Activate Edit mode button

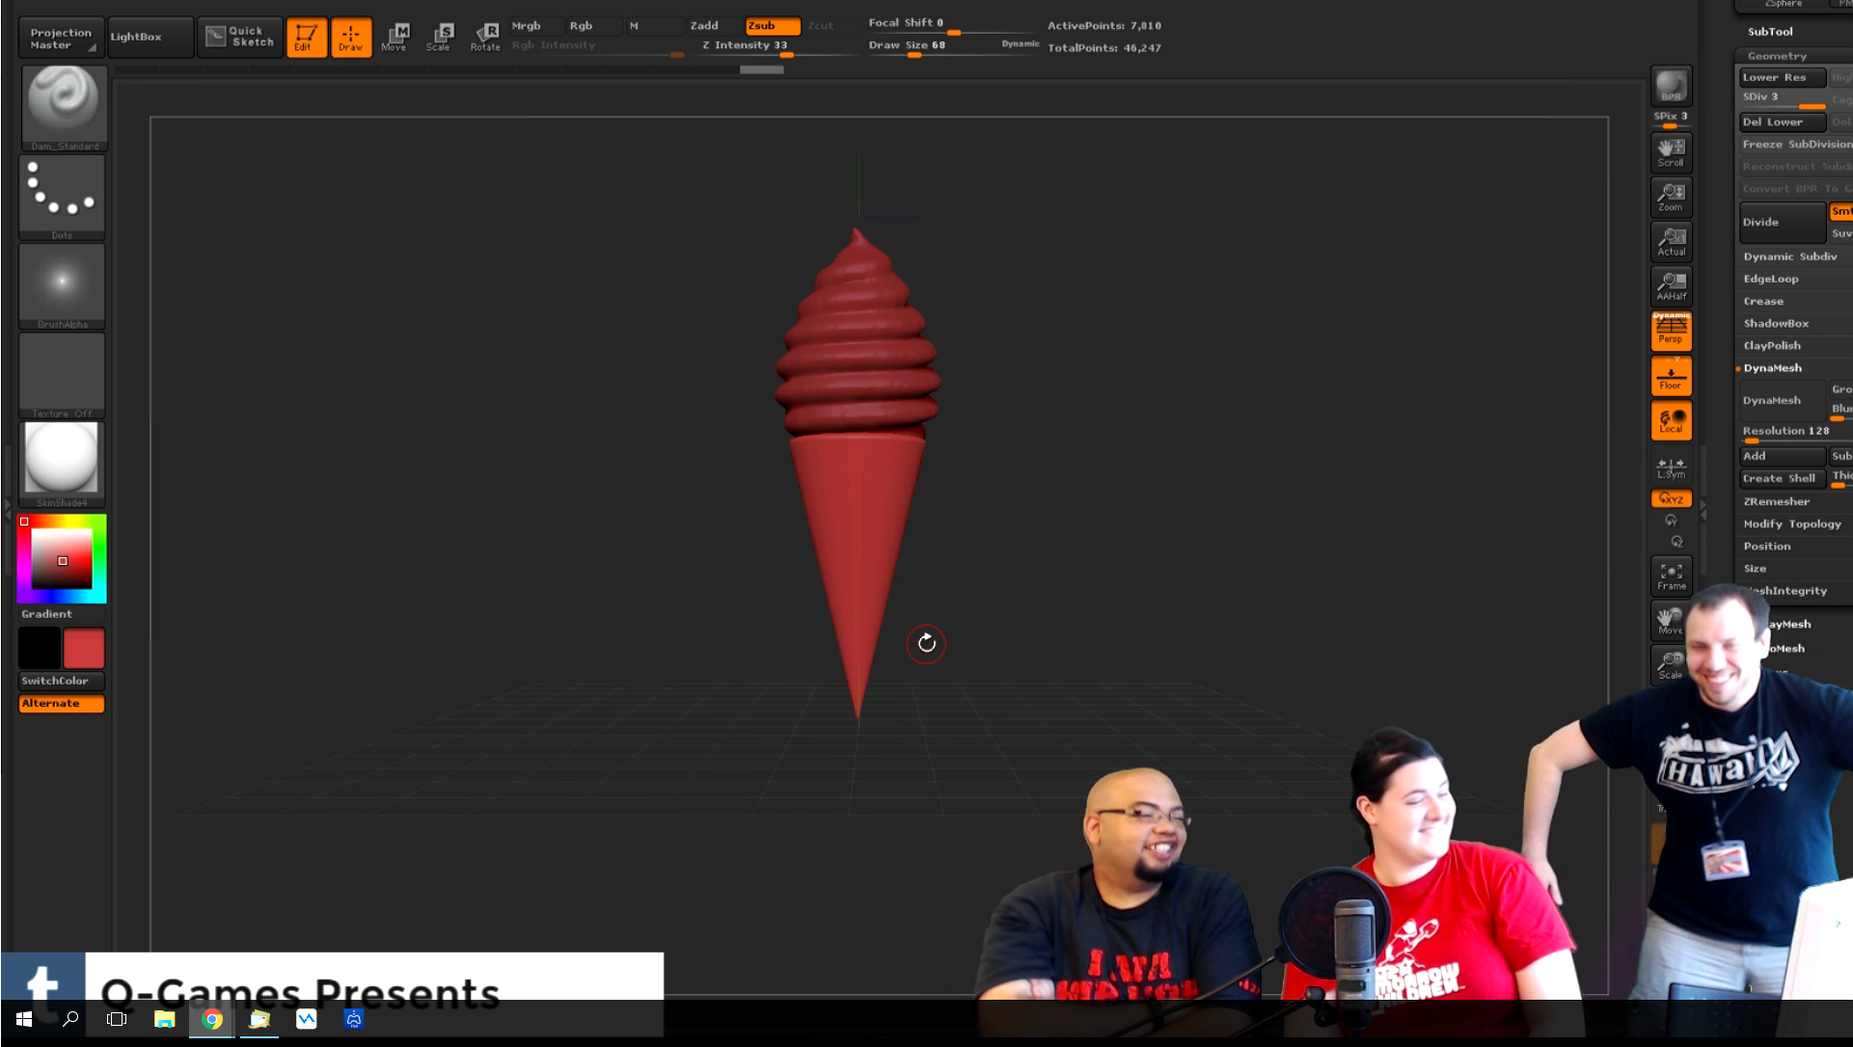307,37
